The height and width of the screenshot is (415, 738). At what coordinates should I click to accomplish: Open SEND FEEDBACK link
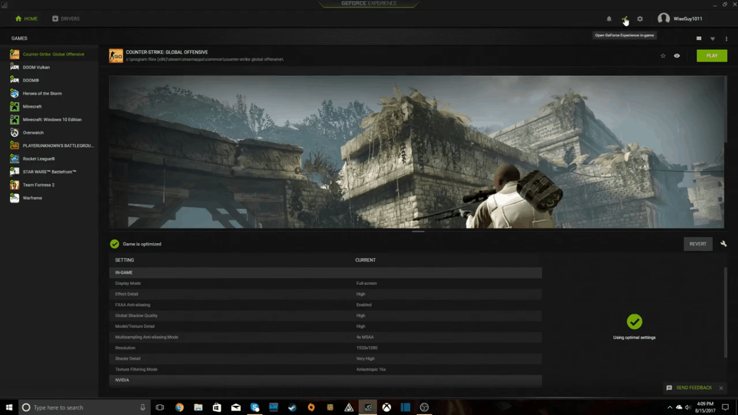tap(689, 388)
